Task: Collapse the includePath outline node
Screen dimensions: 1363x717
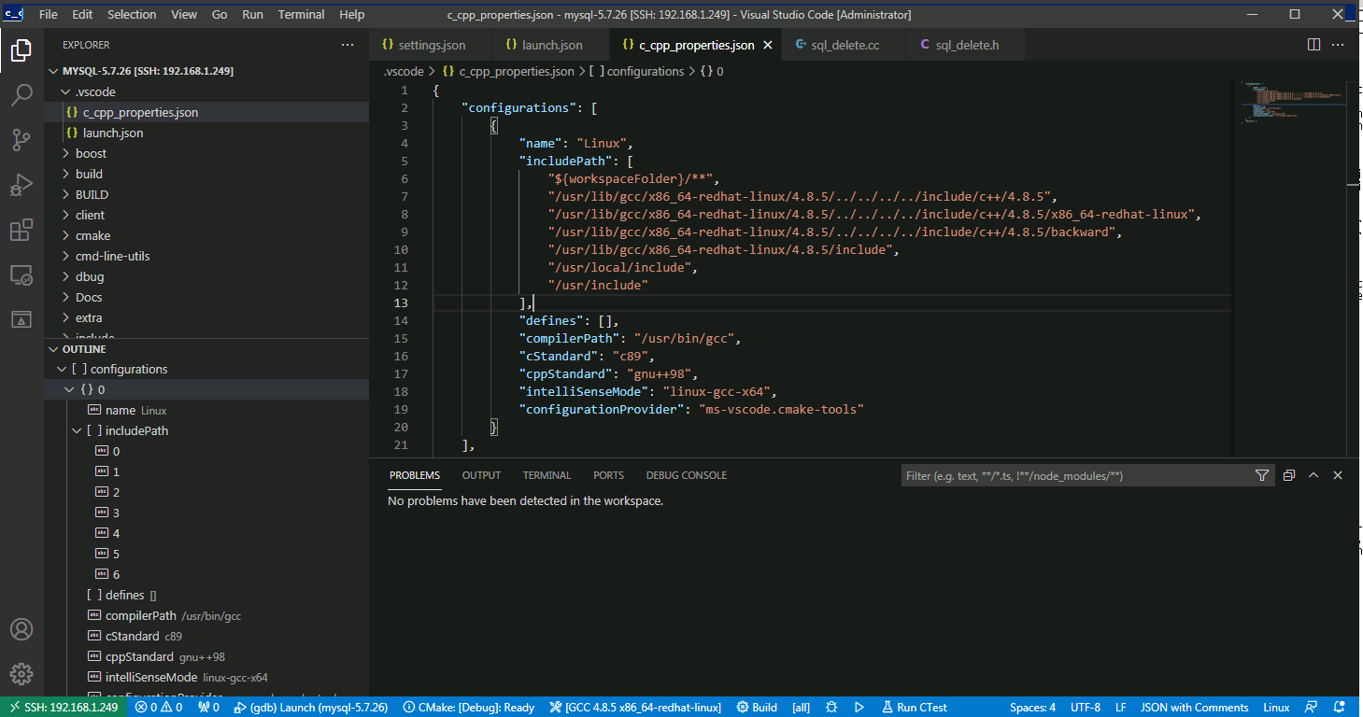Action: click(78, 430)
